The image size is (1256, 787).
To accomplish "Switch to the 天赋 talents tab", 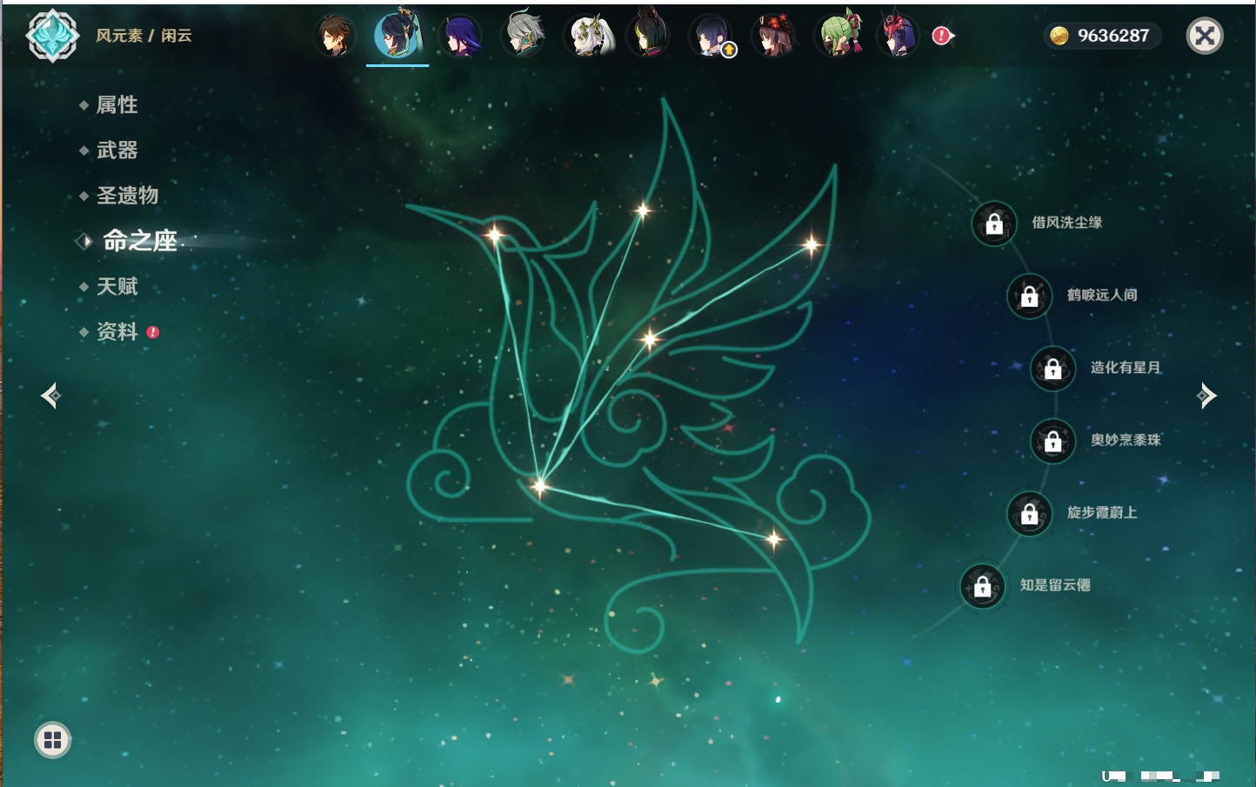I will tap(117, 286).
